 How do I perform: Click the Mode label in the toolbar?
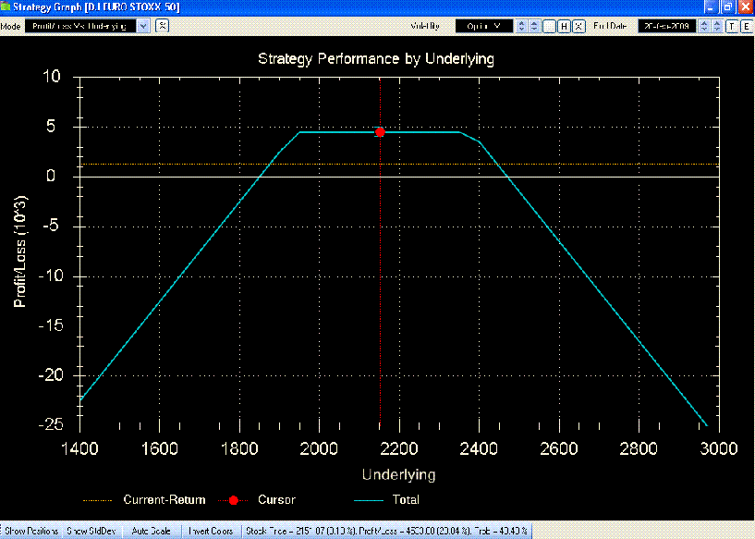(x=10, y=27)
